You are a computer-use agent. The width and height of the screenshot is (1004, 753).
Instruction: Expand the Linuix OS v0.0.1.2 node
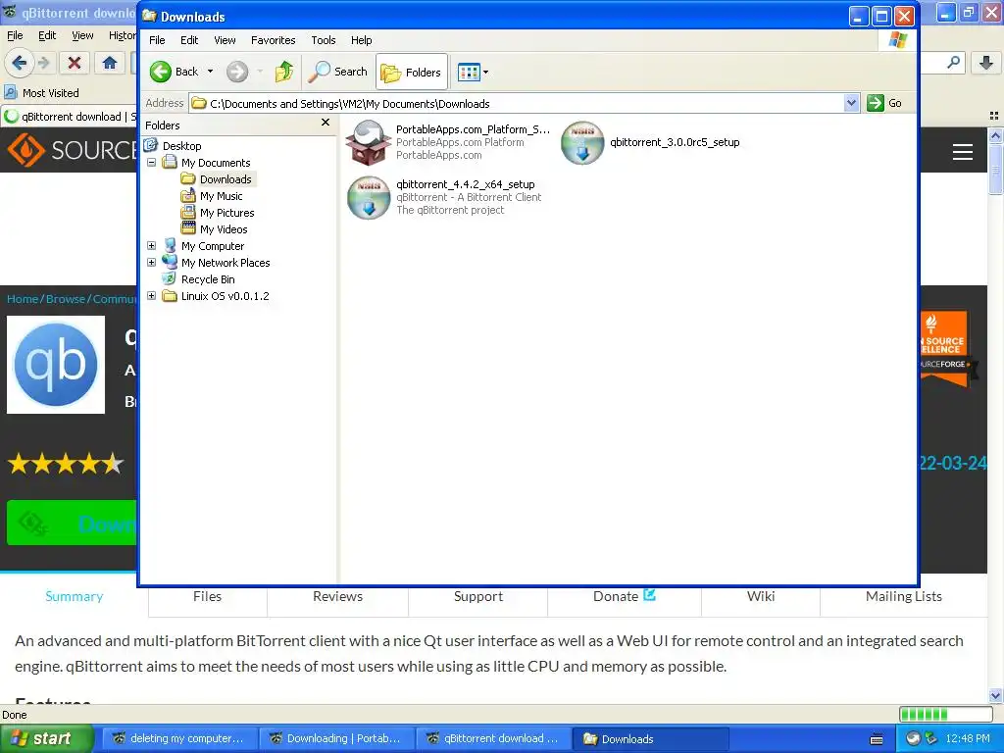[152, 296]
